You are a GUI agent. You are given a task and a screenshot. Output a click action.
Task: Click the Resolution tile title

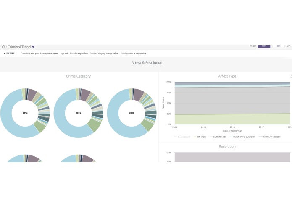pos(227,147)
